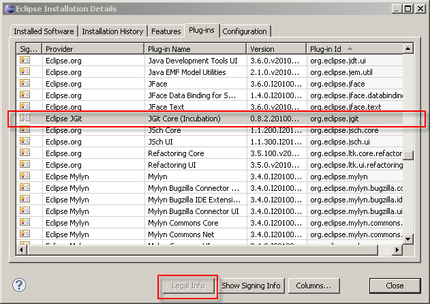Select version 1.1.300.I201... cell
430x304 pixels.
click(x=276, y=142)
